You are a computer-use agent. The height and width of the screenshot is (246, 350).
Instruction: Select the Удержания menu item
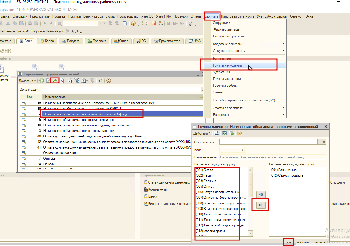click(x=221, y=72)
